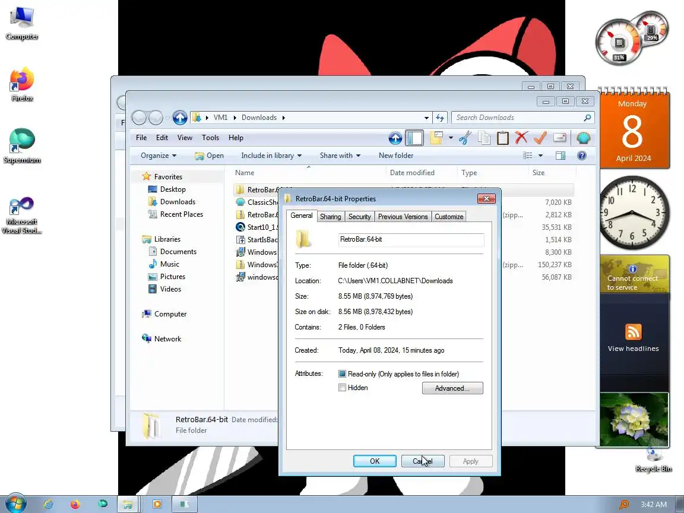
Task: Click the change view icon
Action: (x=528, y=156)
